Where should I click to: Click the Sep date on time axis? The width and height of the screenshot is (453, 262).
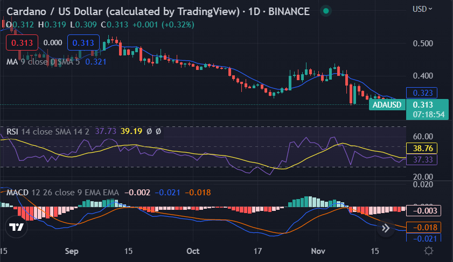pos(72,251)
